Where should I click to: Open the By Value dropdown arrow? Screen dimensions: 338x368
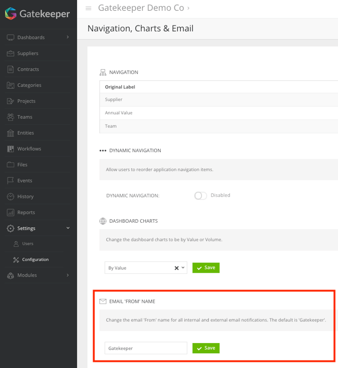[x=183, y=267]
